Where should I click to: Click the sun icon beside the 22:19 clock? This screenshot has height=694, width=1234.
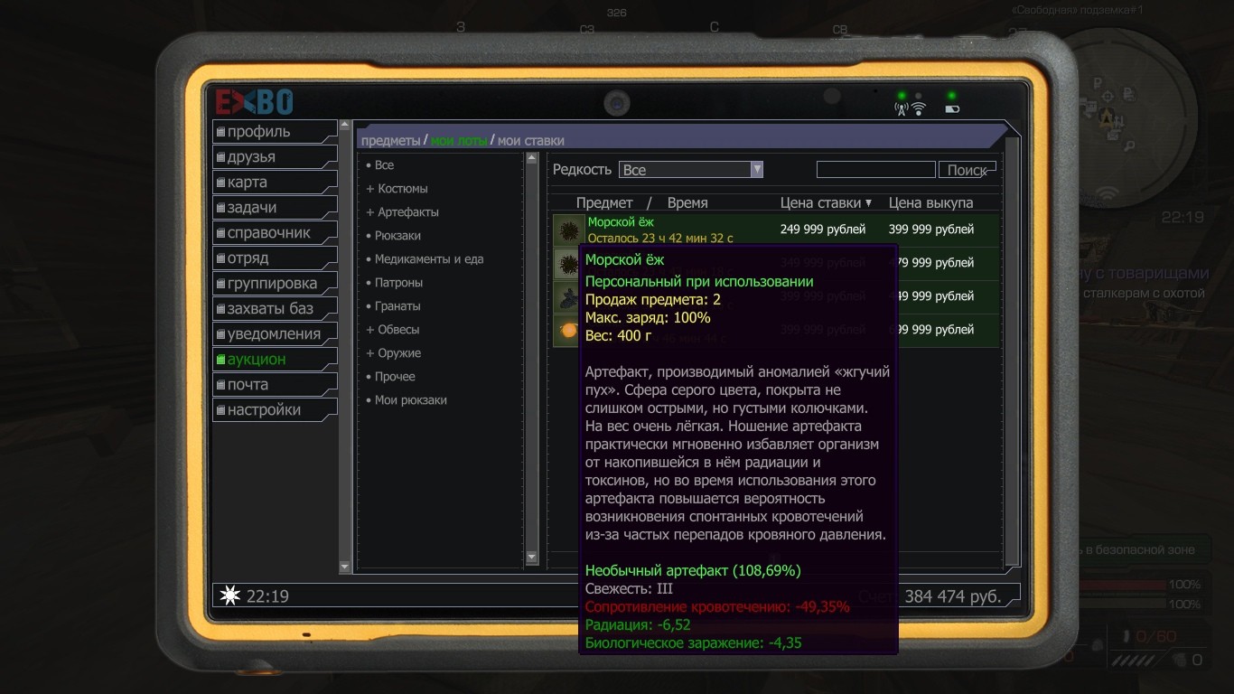click(x=230, y=596)
